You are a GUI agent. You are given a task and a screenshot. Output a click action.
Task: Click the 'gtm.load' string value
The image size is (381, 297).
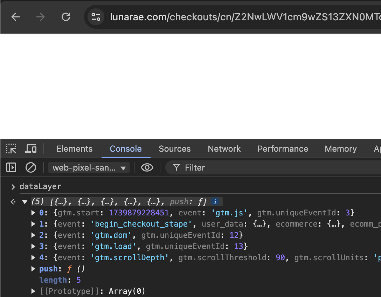coord(113,247)
